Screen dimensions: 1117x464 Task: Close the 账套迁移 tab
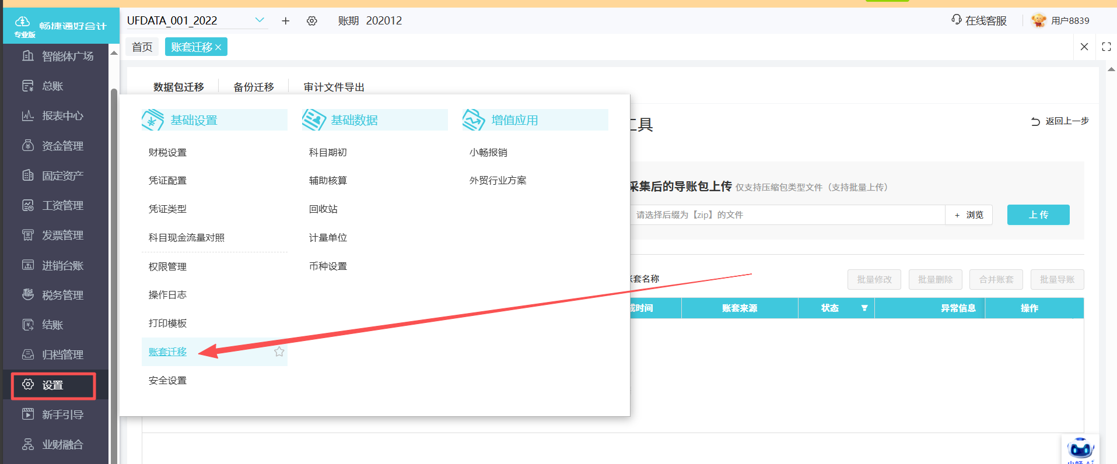click(218, 47)
